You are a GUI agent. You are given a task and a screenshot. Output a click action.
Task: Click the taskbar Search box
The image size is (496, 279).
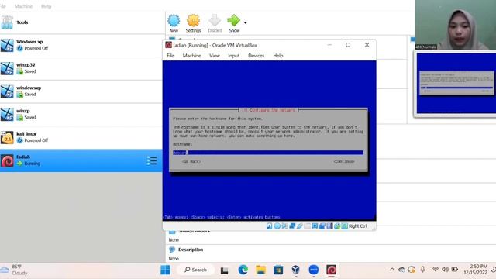pyautogui.click(x=196, y=270)
